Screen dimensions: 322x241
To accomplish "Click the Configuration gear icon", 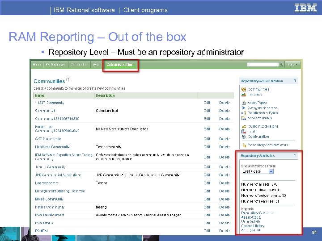I will (244, 137).
